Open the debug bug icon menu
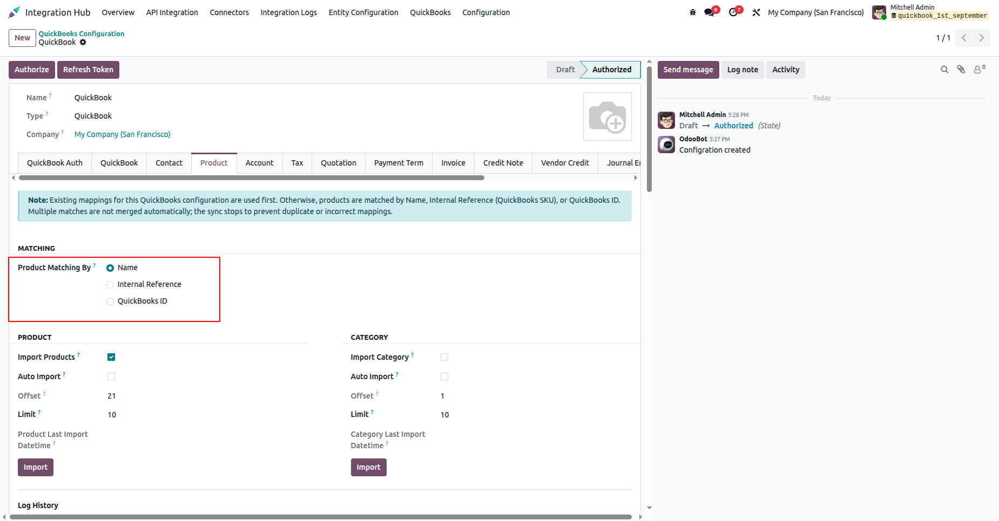The width and height of the screenshot is (999, 521). coord(693,12)
